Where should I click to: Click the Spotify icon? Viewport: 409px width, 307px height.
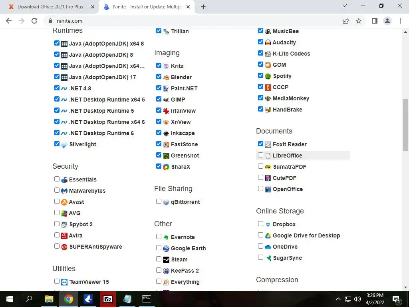pos(268,76)
